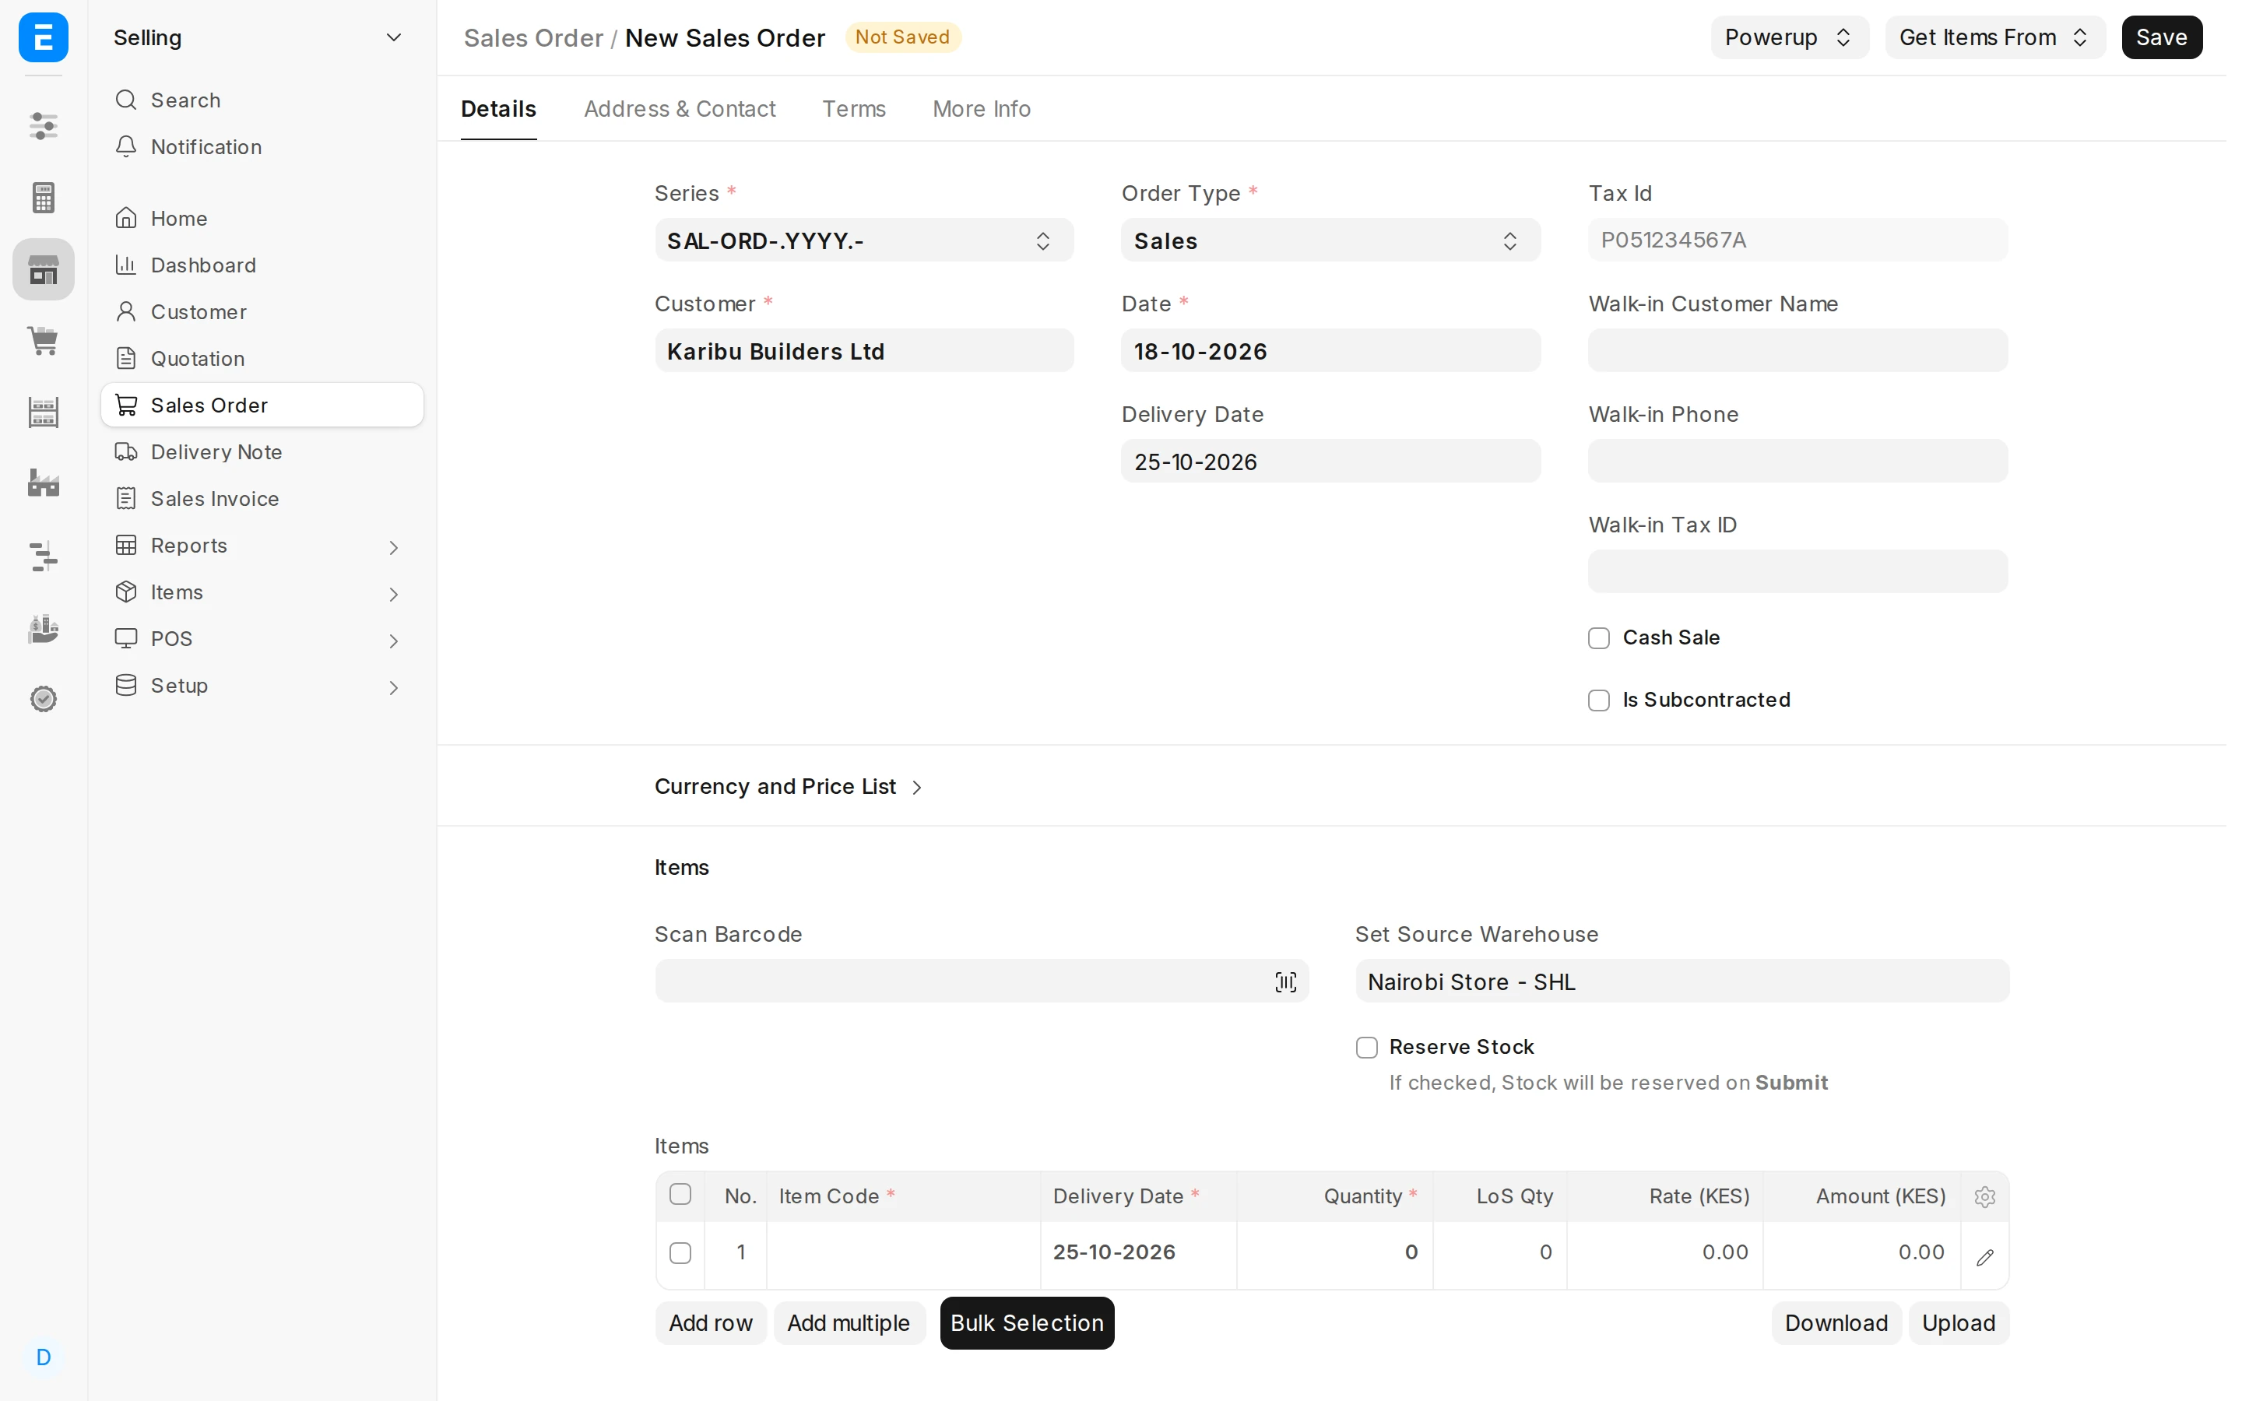Click the Set Source Warehouse field
Image resolution: width=2242 pixels, height=1401 pixels.
click(x=1681, y=981)
